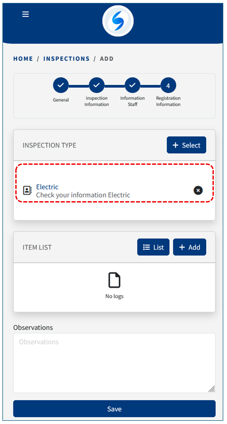This screenshot has height=424, width=227.
Task: Open the Inspections breadcrumb link
Action: [66, 59]
